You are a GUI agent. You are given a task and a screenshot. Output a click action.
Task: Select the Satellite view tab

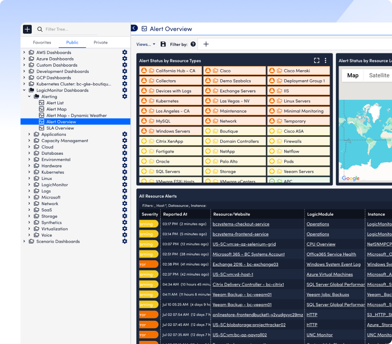(x=379, y=75)
